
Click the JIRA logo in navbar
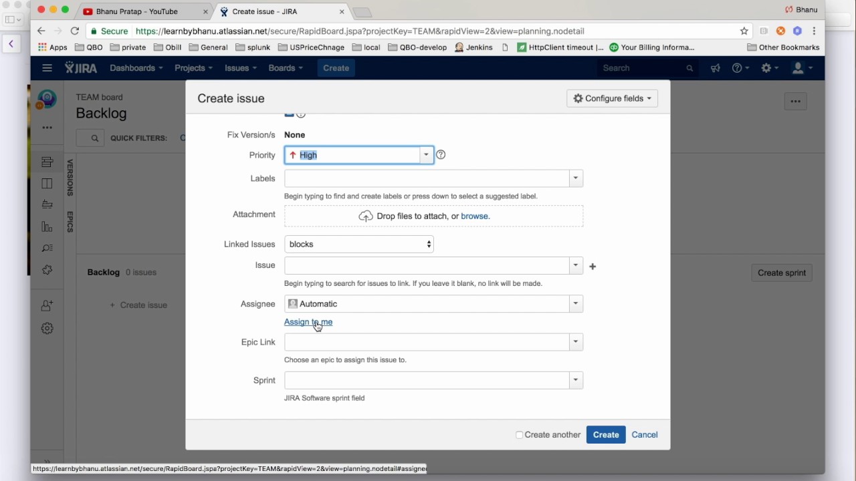click(80, 67)
